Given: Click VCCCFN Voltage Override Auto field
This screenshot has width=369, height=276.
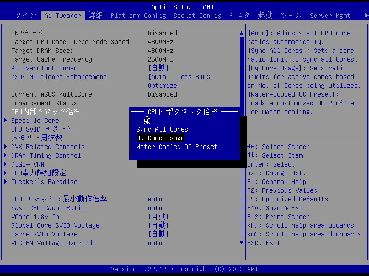Looking at the screenshot, I should pyautogui.click(x=155, y=243).
